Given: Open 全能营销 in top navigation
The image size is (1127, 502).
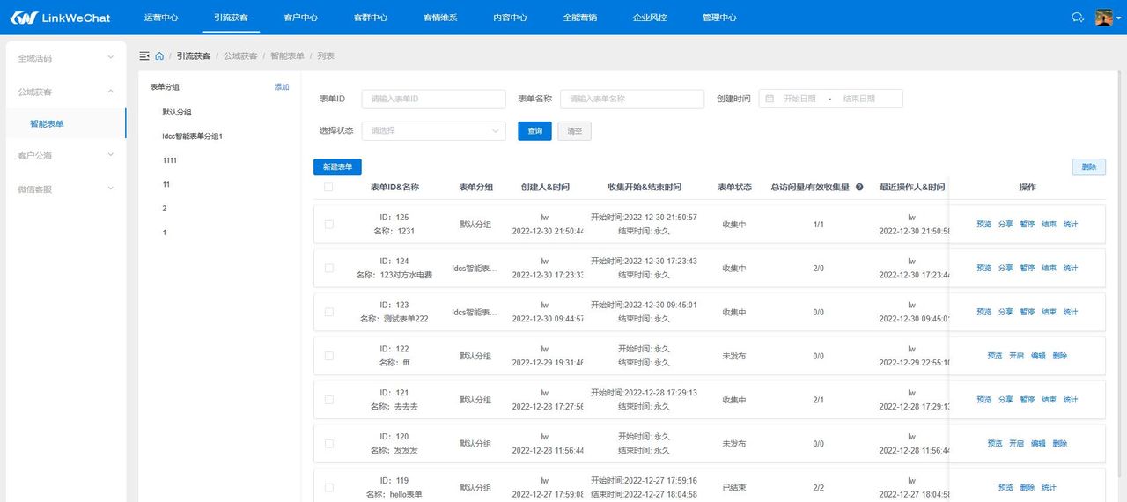Looking at the screenshot, I should 580,18.
